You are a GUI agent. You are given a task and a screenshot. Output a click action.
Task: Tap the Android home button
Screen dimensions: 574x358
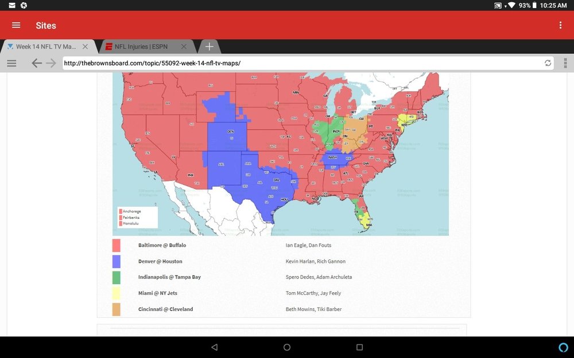(x=287, y=347)
